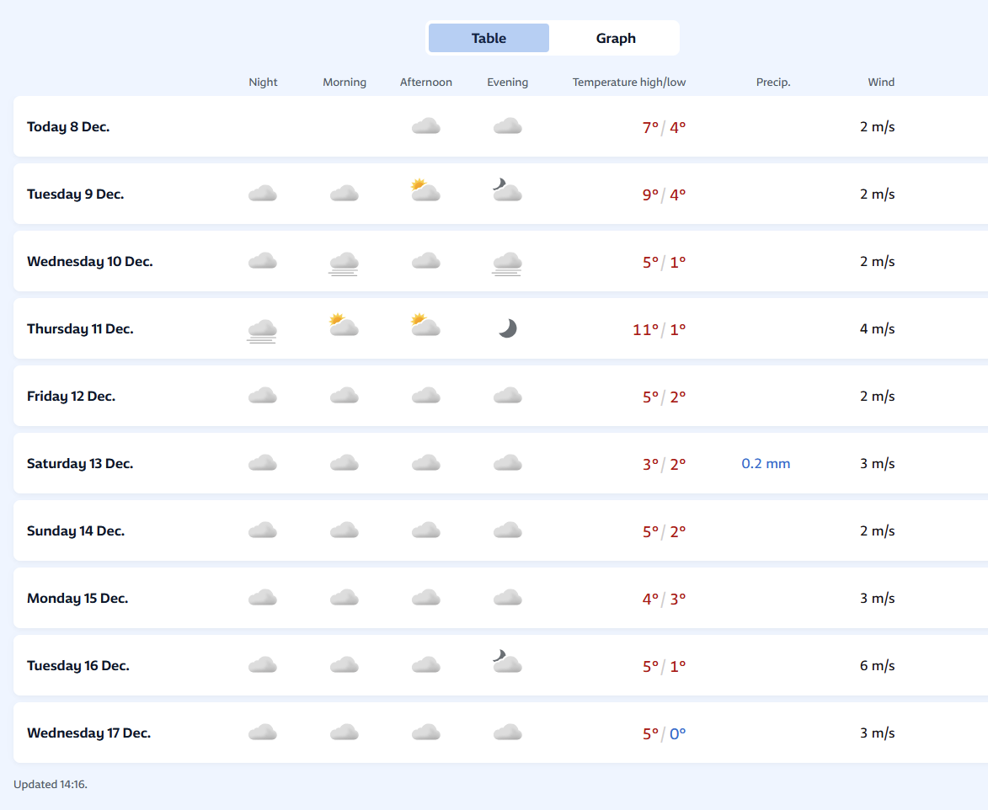Image resolution: width=988 pixels, height=810 pixels.
Task: Click Tuesday 9 Dec. evening moon-cloud icon
Action: click(x=507, y=191)
